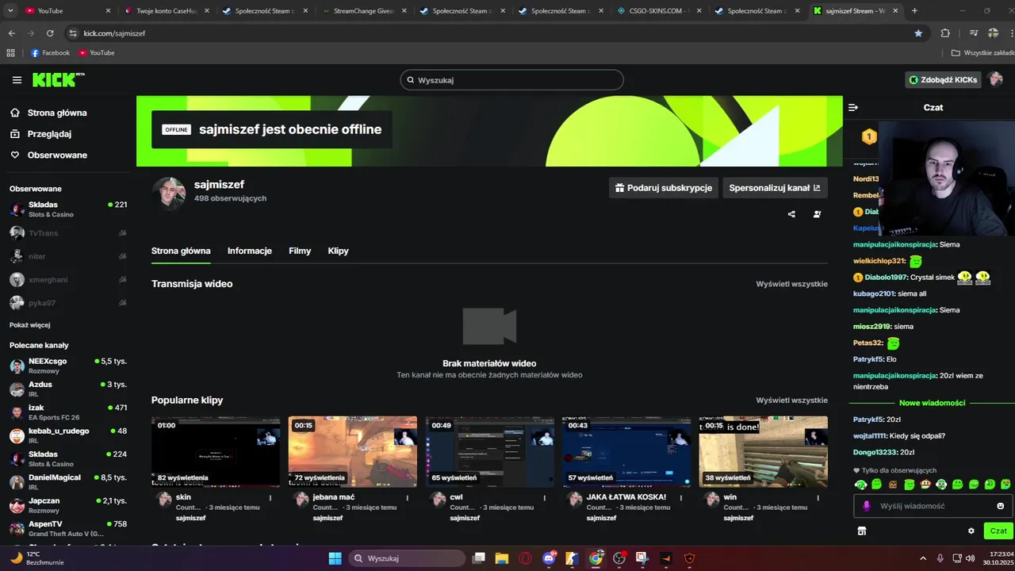Viewport: 1015px width, 571px height.
Task: Select the Strona główna channel tab
Action: 181,251
